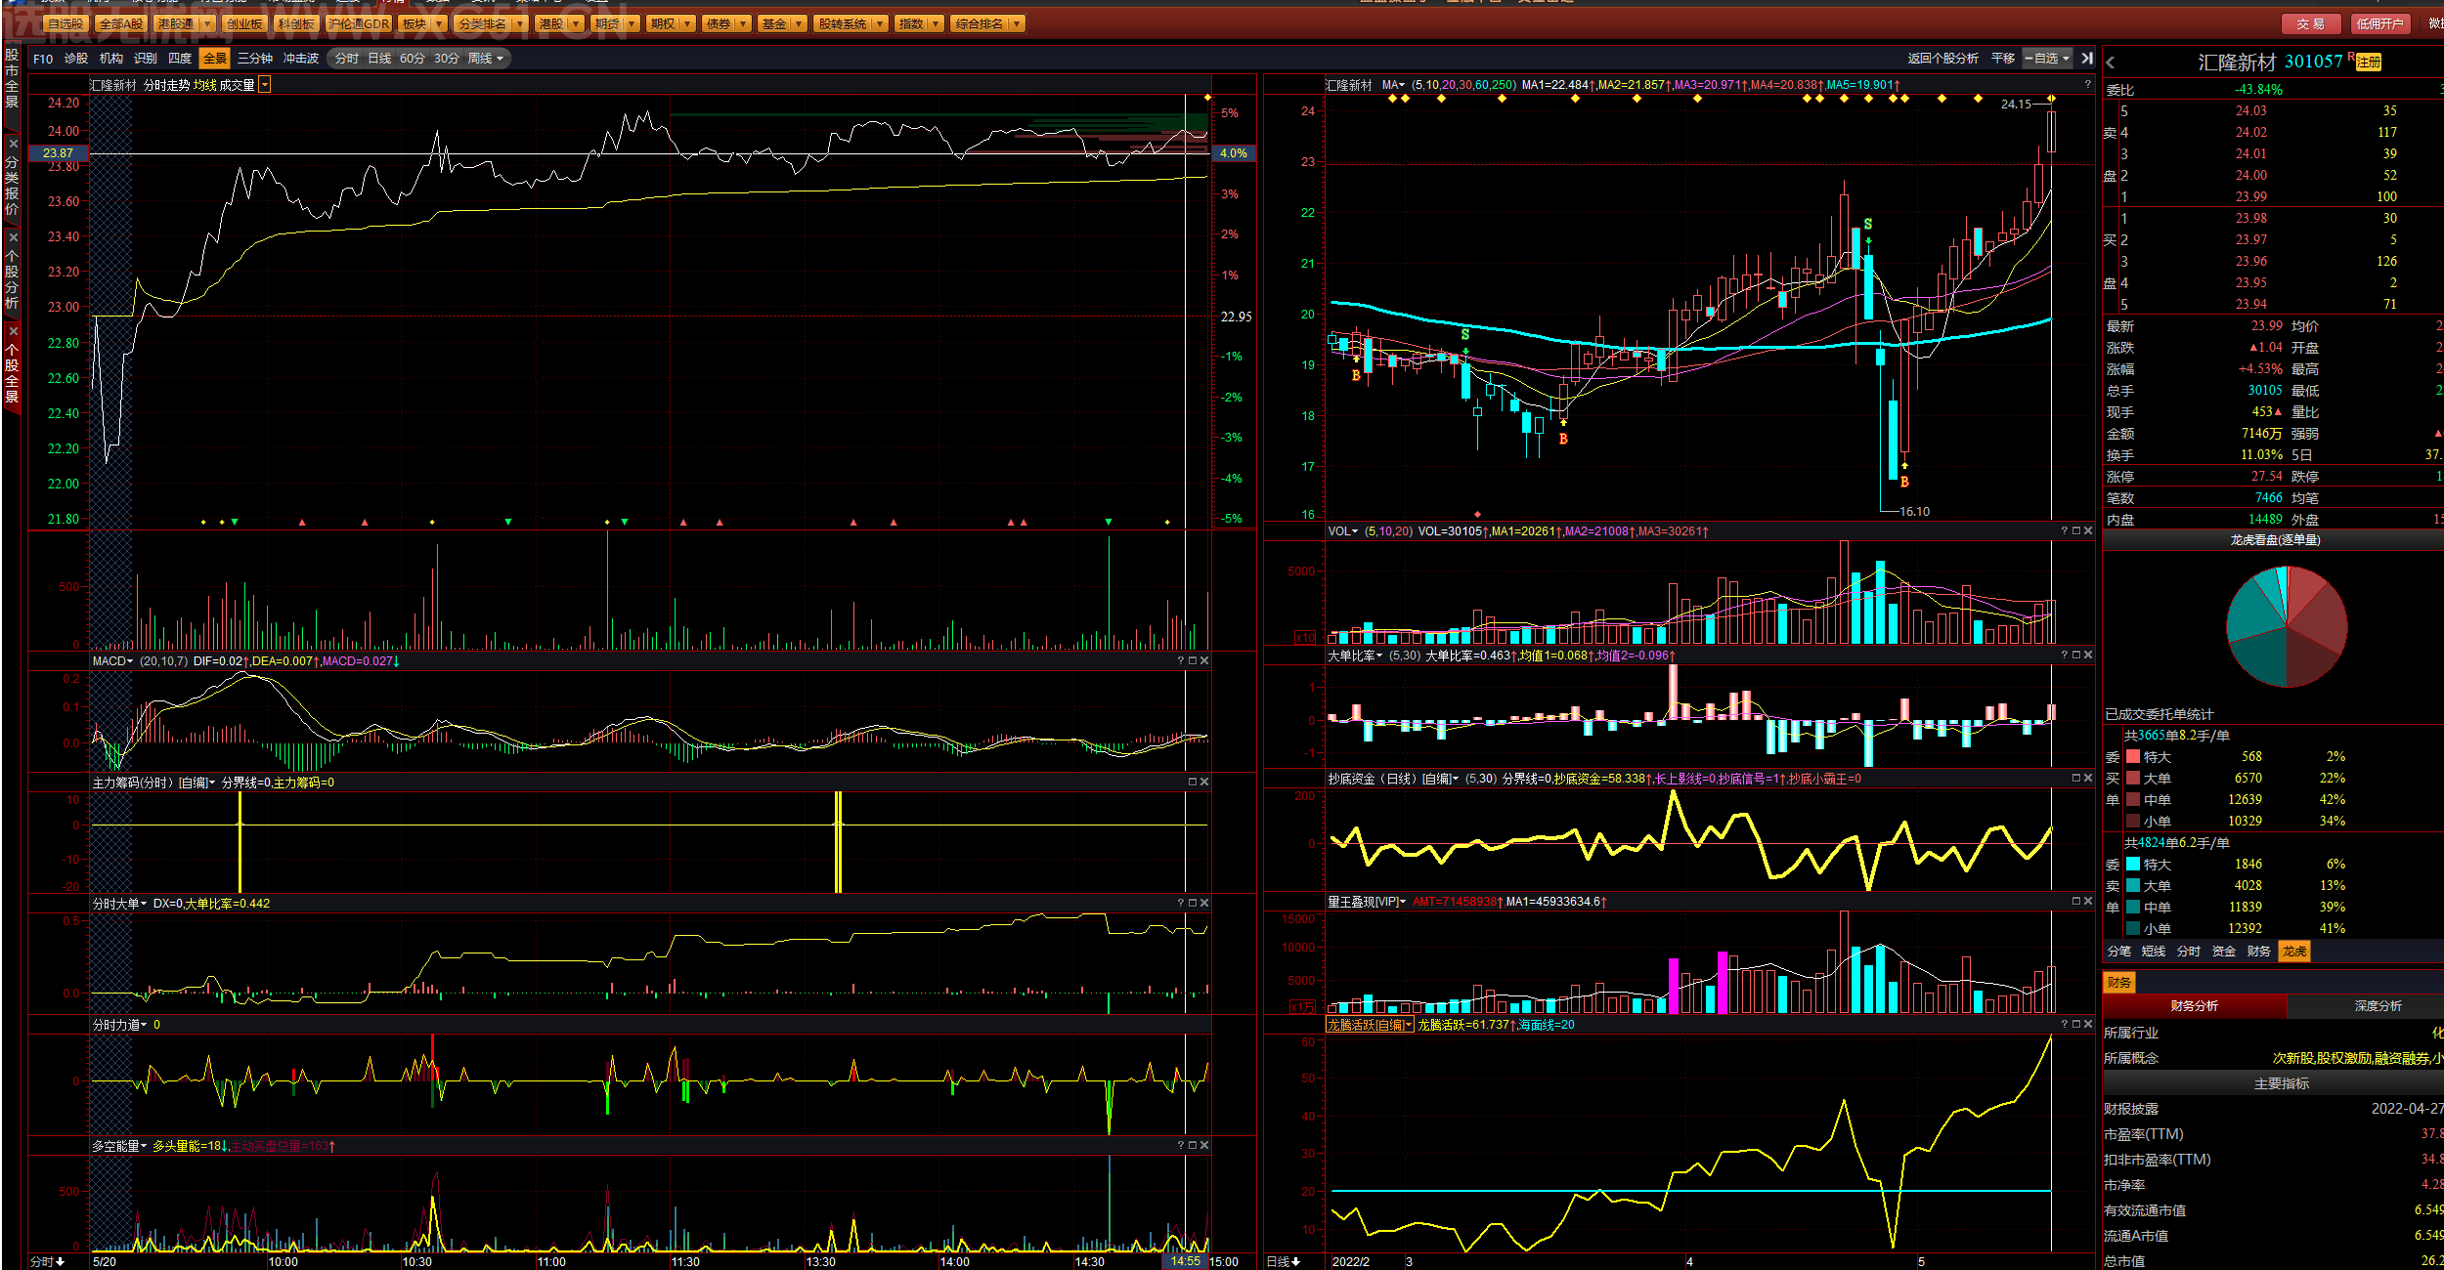Close the 个股全景 sidebar tab
This screenshot has width=2444, height=1270.
(13, 331)
